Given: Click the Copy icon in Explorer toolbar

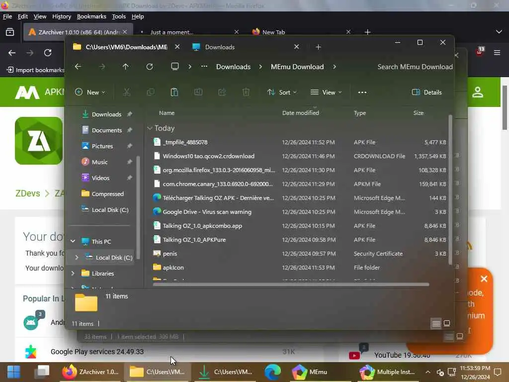Looking at the screenshot, I should (x=151, y=92).
